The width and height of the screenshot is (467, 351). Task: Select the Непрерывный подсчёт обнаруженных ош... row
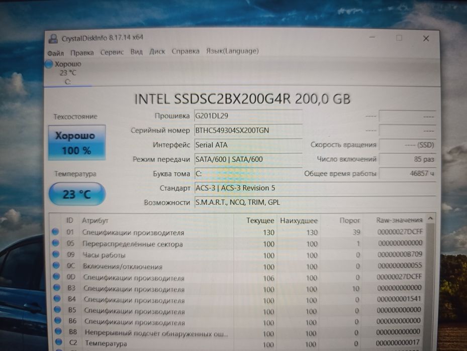tap(238, 332)
